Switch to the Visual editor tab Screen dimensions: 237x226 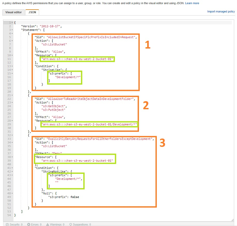[13, 12]
